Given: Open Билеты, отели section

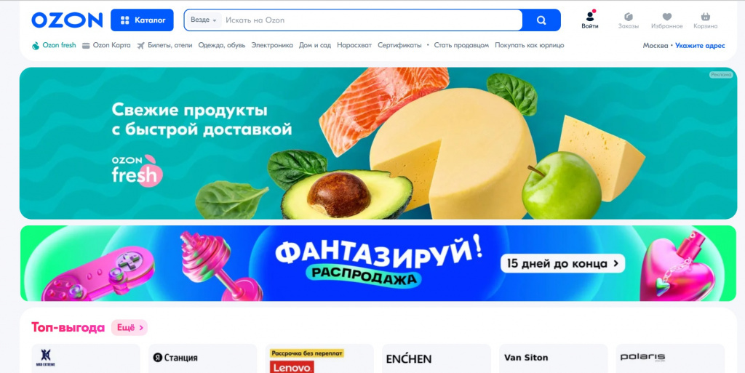Looking at the screenshot, I should tap(164, 46).
